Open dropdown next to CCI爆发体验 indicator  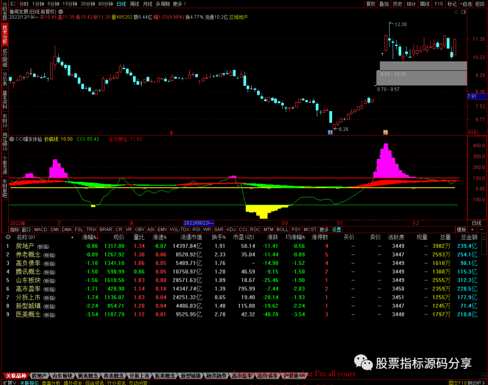11,139
